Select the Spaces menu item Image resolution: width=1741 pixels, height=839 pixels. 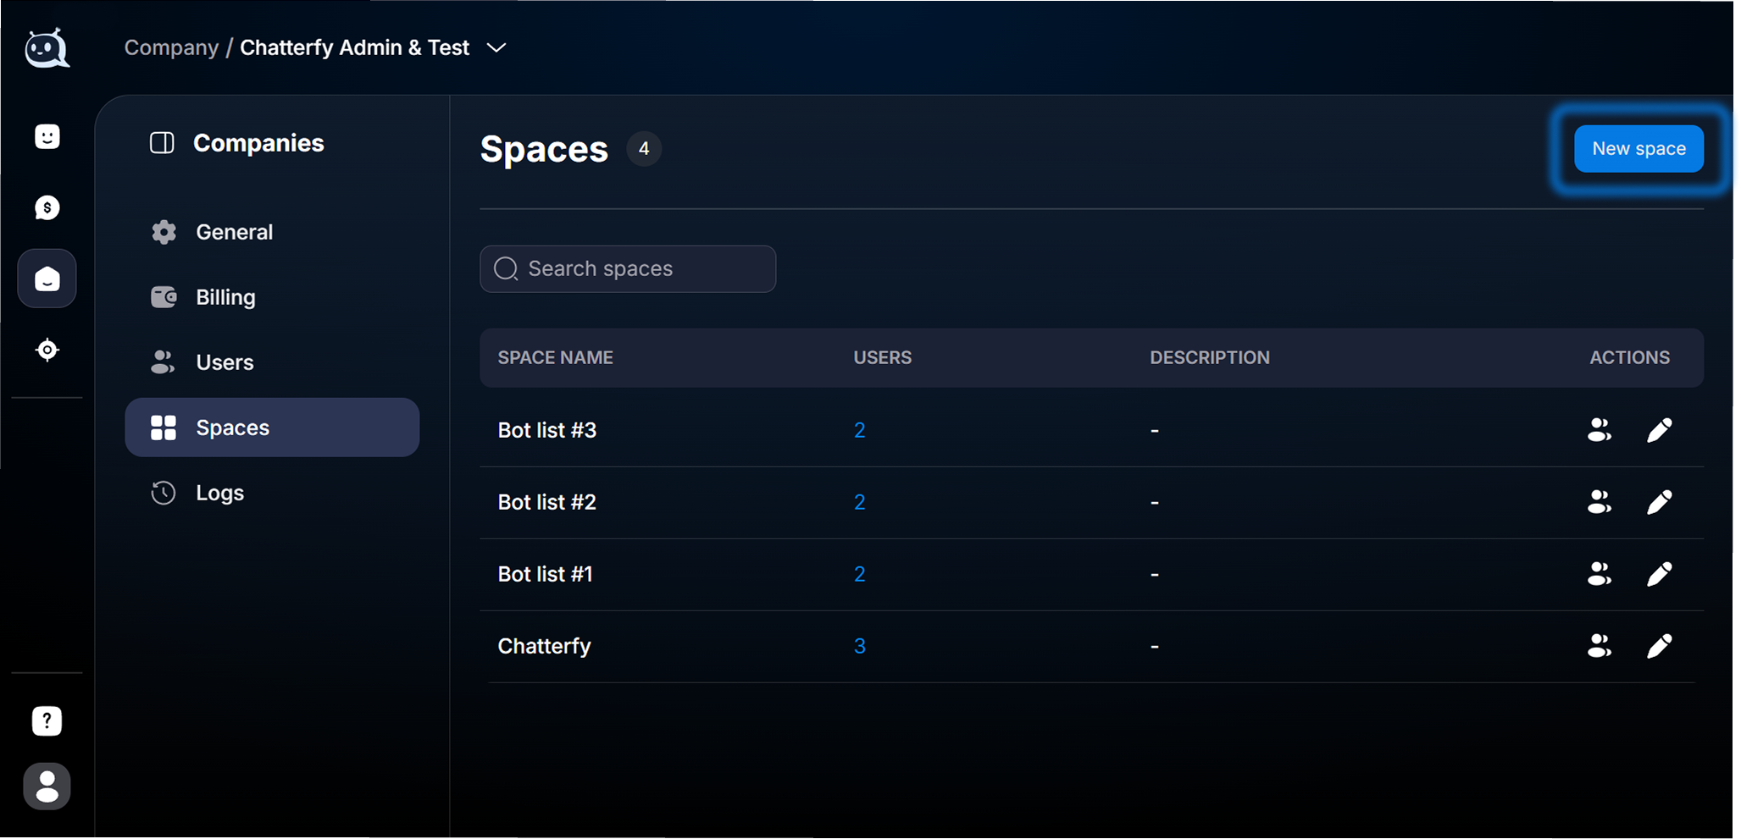coord(272,428)
